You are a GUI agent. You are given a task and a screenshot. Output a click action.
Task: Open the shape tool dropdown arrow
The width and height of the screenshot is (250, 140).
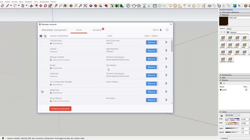coord(26,6)
